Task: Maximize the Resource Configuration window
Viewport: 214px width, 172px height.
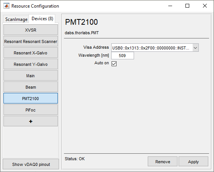Action: 187,6
